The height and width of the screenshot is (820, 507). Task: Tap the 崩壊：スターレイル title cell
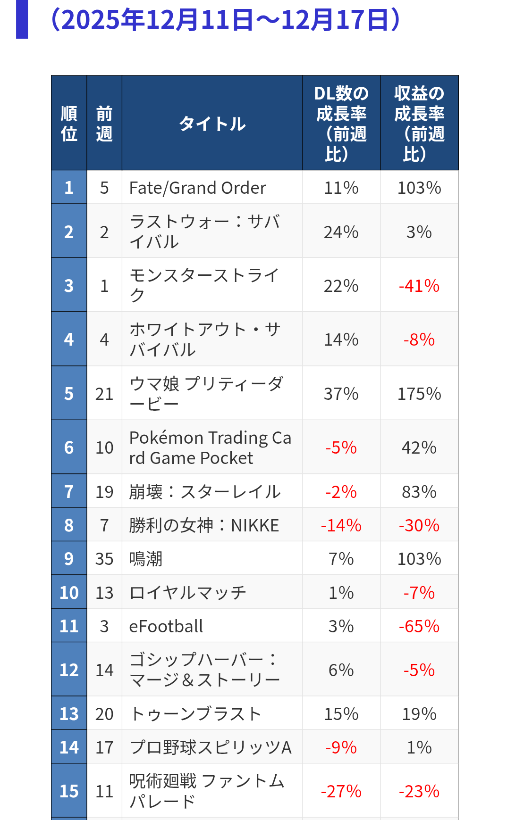(x=205, y=492)
